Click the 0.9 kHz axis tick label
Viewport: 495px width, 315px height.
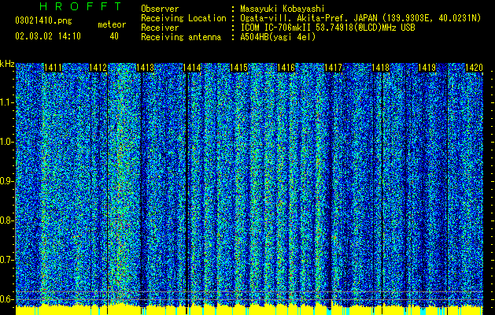pos(6,181)
